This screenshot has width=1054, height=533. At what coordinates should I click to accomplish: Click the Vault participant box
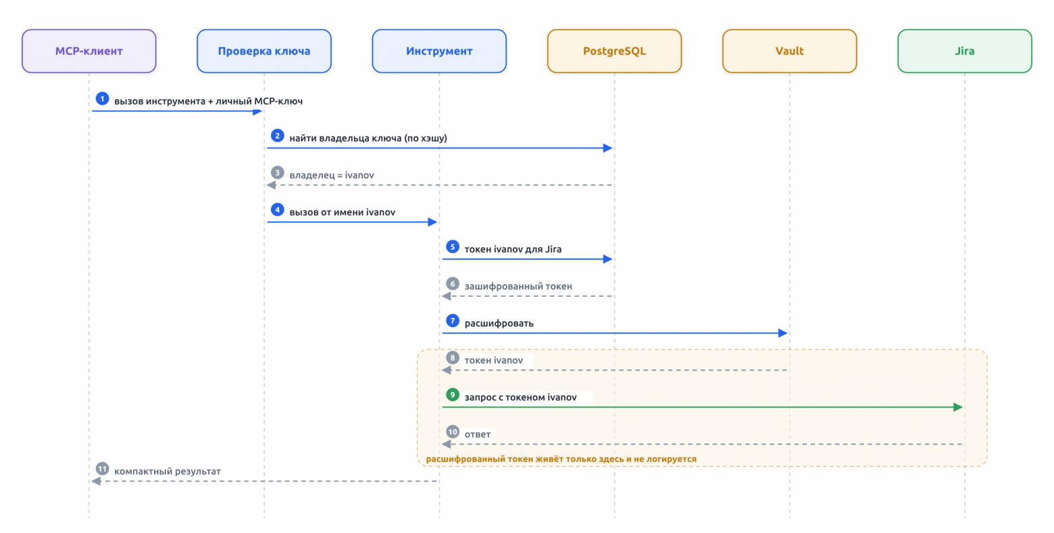click(x=790, y=51)
